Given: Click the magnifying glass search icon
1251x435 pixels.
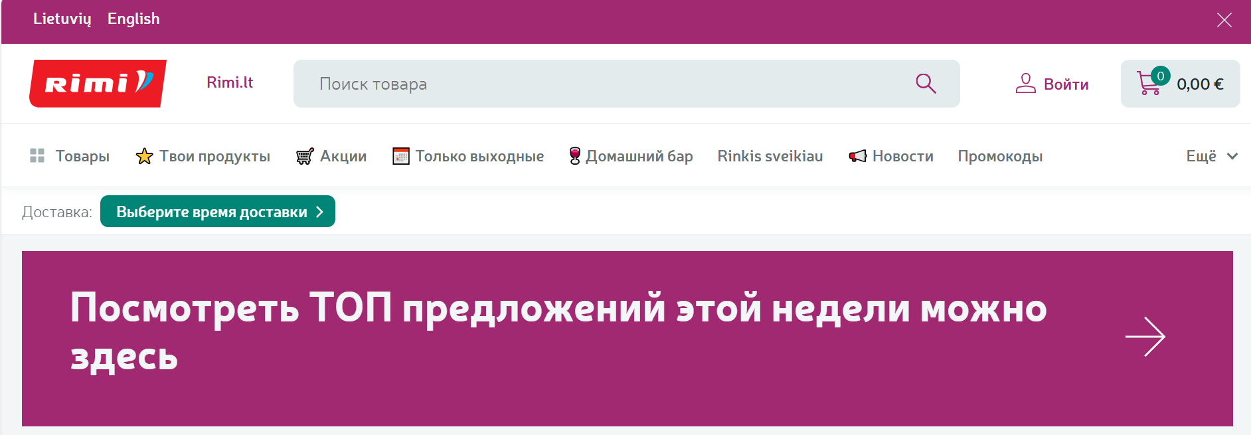Looking at the screenshot, I should pyautogui.click(x=926, y=84).
